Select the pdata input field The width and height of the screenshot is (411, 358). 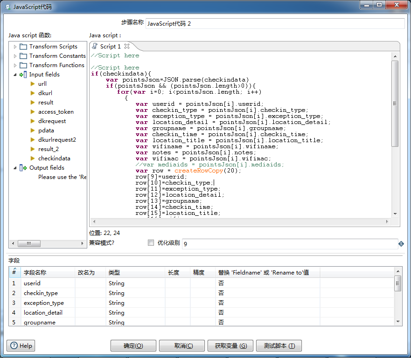(x=46, y=131)
